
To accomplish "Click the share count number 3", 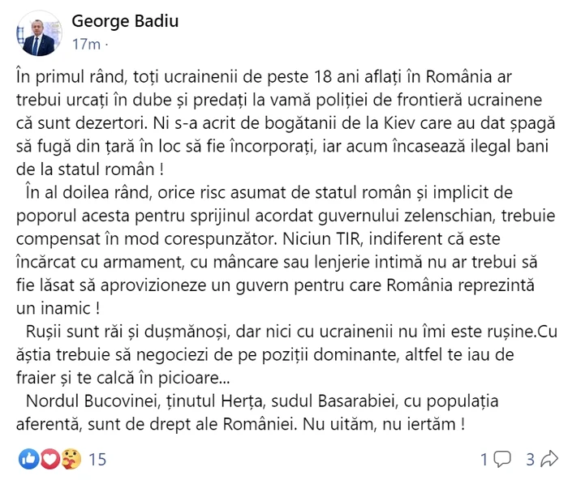I will pos(531,460).
